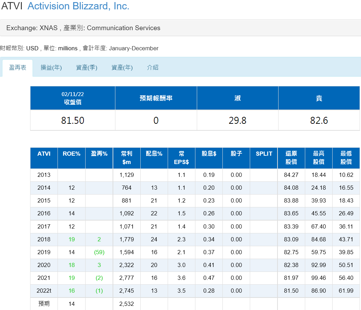Click 2013 常利 value 1,129
This screenshot has width=361, height=310.
click(x=126, y=175)
